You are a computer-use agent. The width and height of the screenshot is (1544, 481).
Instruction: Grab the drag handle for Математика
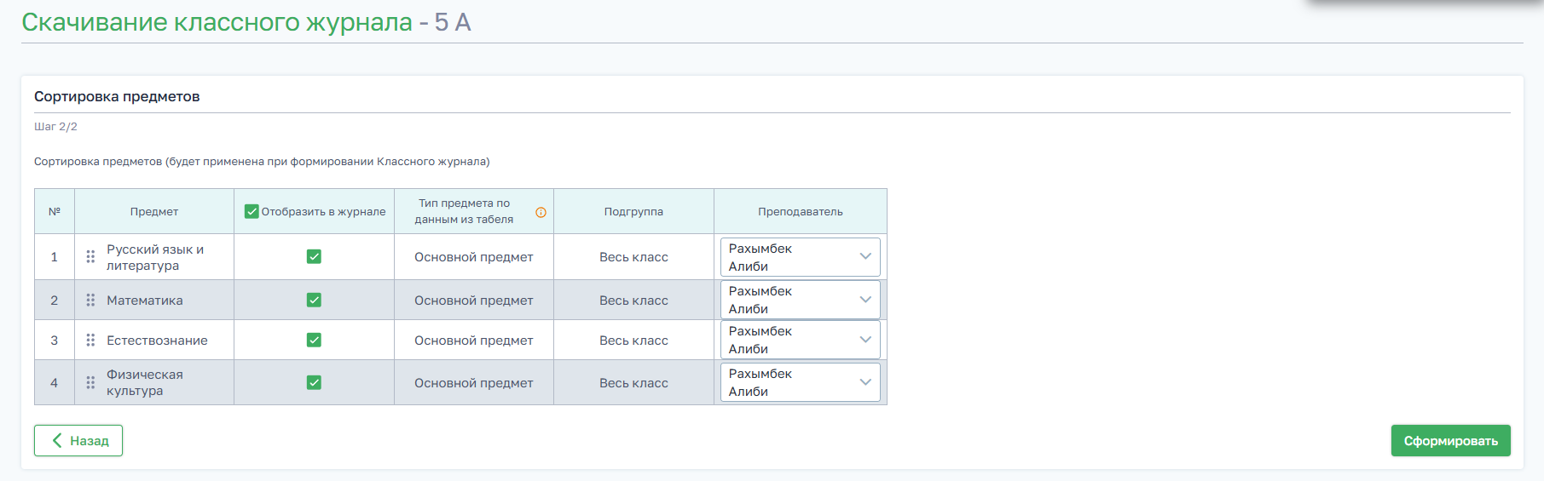click(x=90, y=300)
